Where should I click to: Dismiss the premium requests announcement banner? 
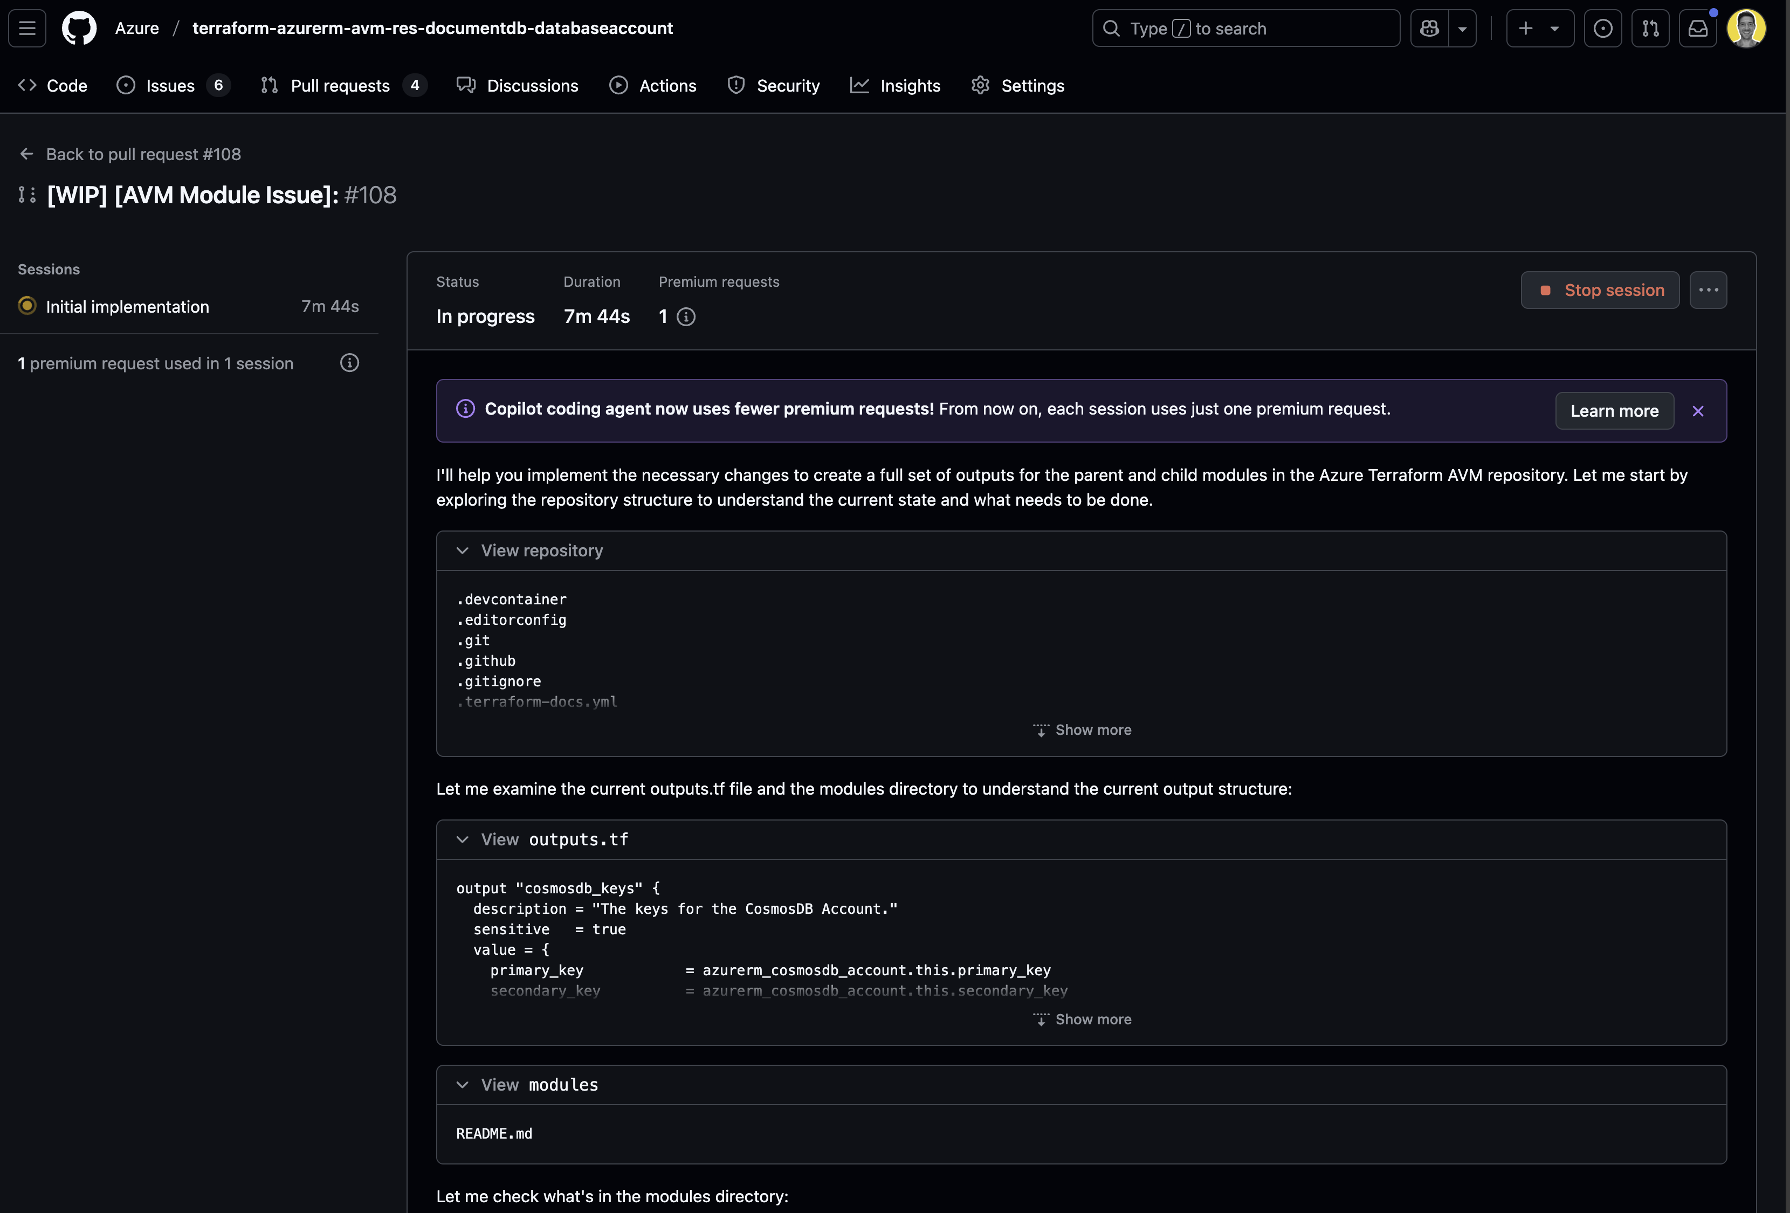pos(1698,410)
